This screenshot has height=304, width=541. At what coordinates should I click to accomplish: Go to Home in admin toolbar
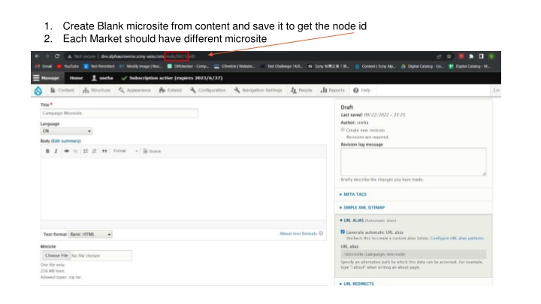click(x=76, y=78)
